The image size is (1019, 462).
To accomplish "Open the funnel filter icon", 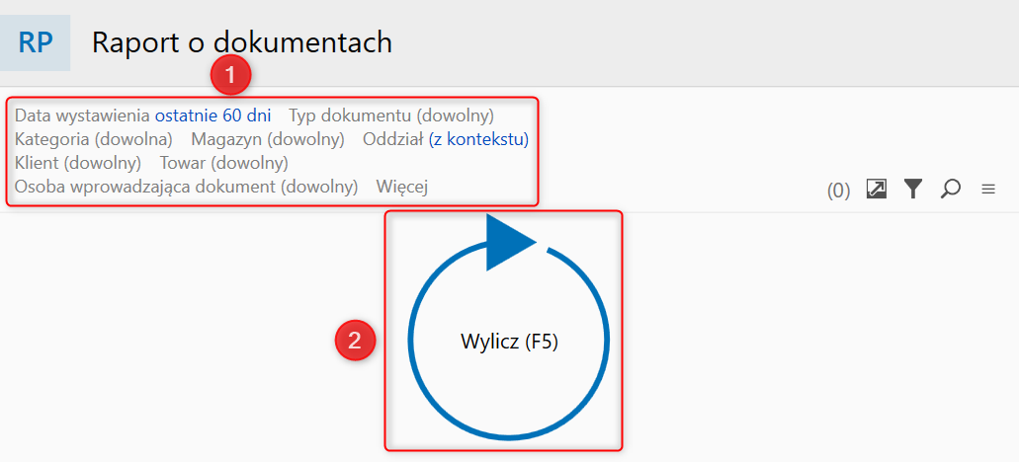I will pos(913,189).
